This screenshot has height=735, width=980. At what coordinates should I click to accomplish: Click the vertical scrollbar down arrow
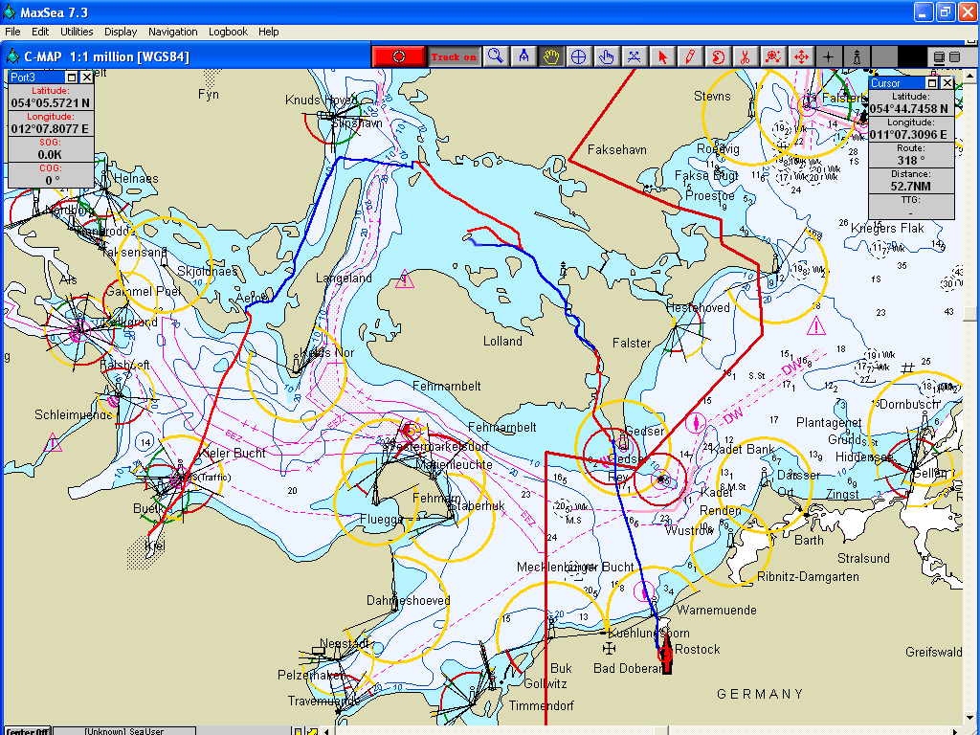coord(969,718)
